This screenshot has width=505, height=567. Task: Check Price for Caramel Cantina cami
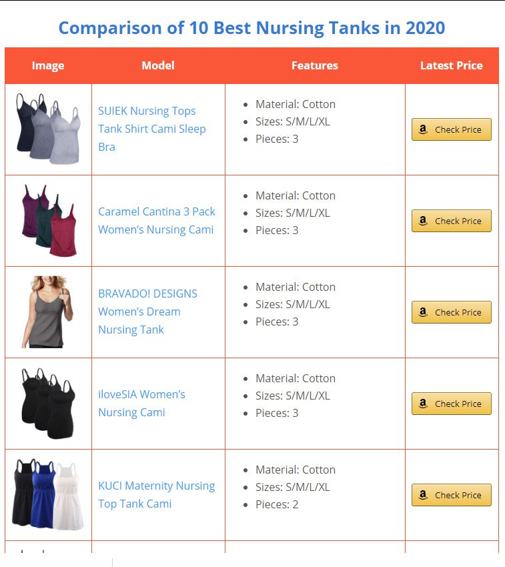pyautogui.click(x=452, y=221)
